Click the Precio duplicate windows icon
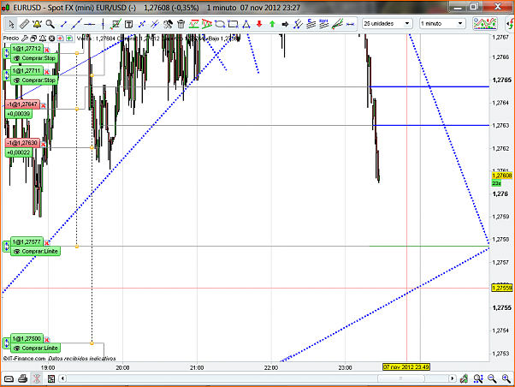 33,39
